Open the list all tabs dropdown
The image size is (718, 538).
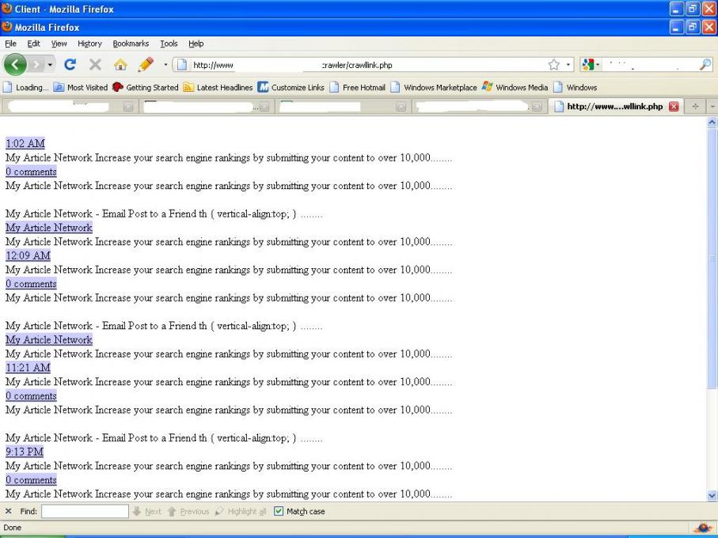[712, 107]
